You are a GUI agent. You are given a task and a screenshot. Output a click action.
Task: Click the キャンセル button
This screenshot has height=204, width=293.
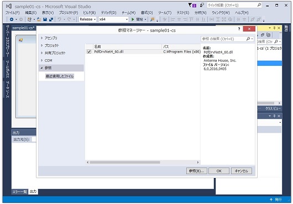tap(242, 171)
